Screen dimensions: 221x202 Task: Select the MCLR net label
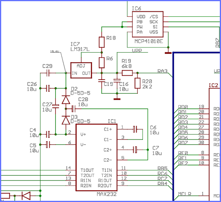185,194
